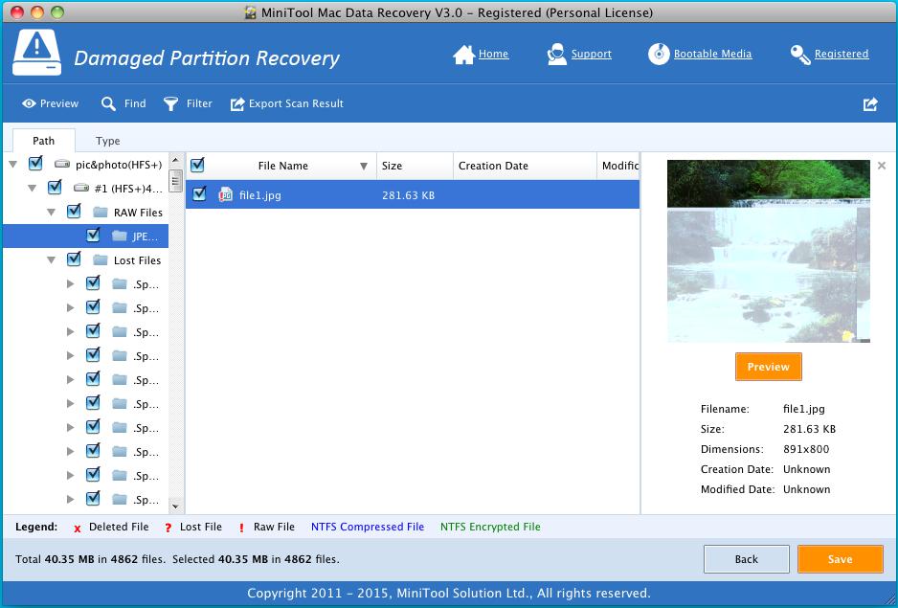Click the tree scrollbar down arrow
This screenshot has width=898, height=608.
pos(176,507)
